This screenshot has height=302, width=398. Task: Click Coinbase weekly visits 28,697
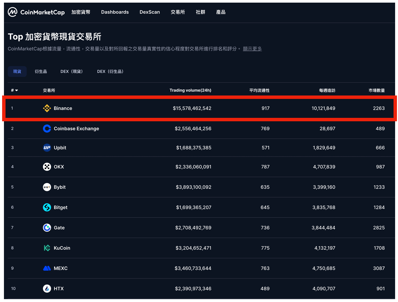point(327,129)
